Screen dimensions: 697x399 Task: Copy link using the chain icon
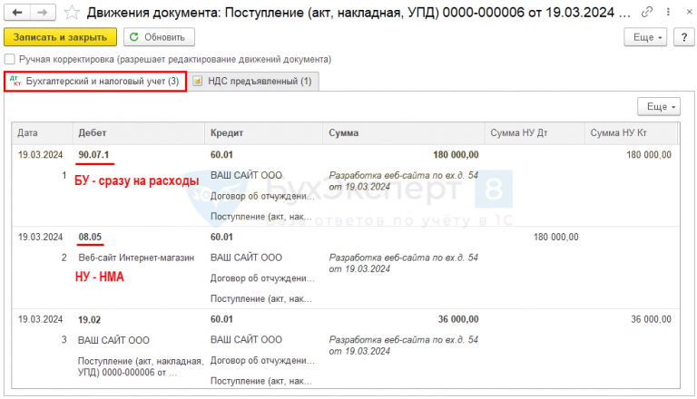pos(647,12)
